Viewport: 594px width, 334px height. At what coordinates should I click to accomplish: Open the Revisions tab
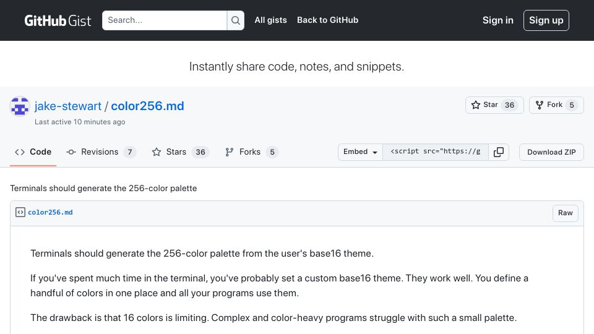(101, 152)
